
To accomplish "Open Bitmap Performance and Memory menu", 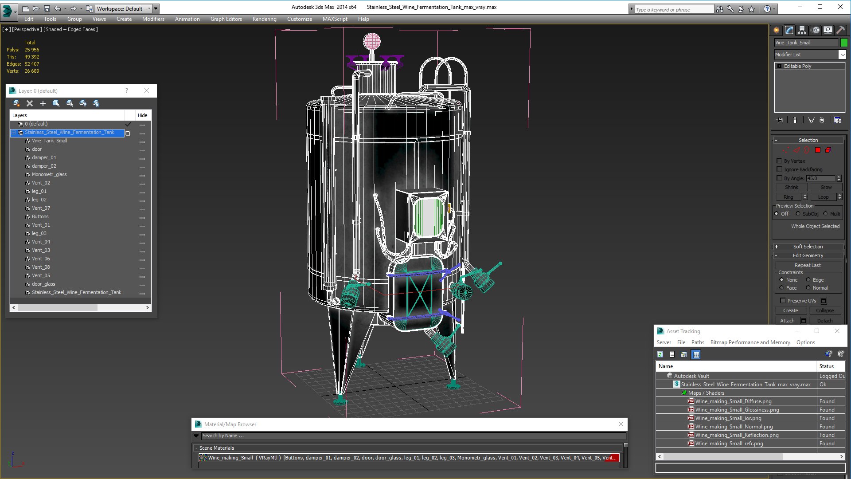I will coord(750,342).
